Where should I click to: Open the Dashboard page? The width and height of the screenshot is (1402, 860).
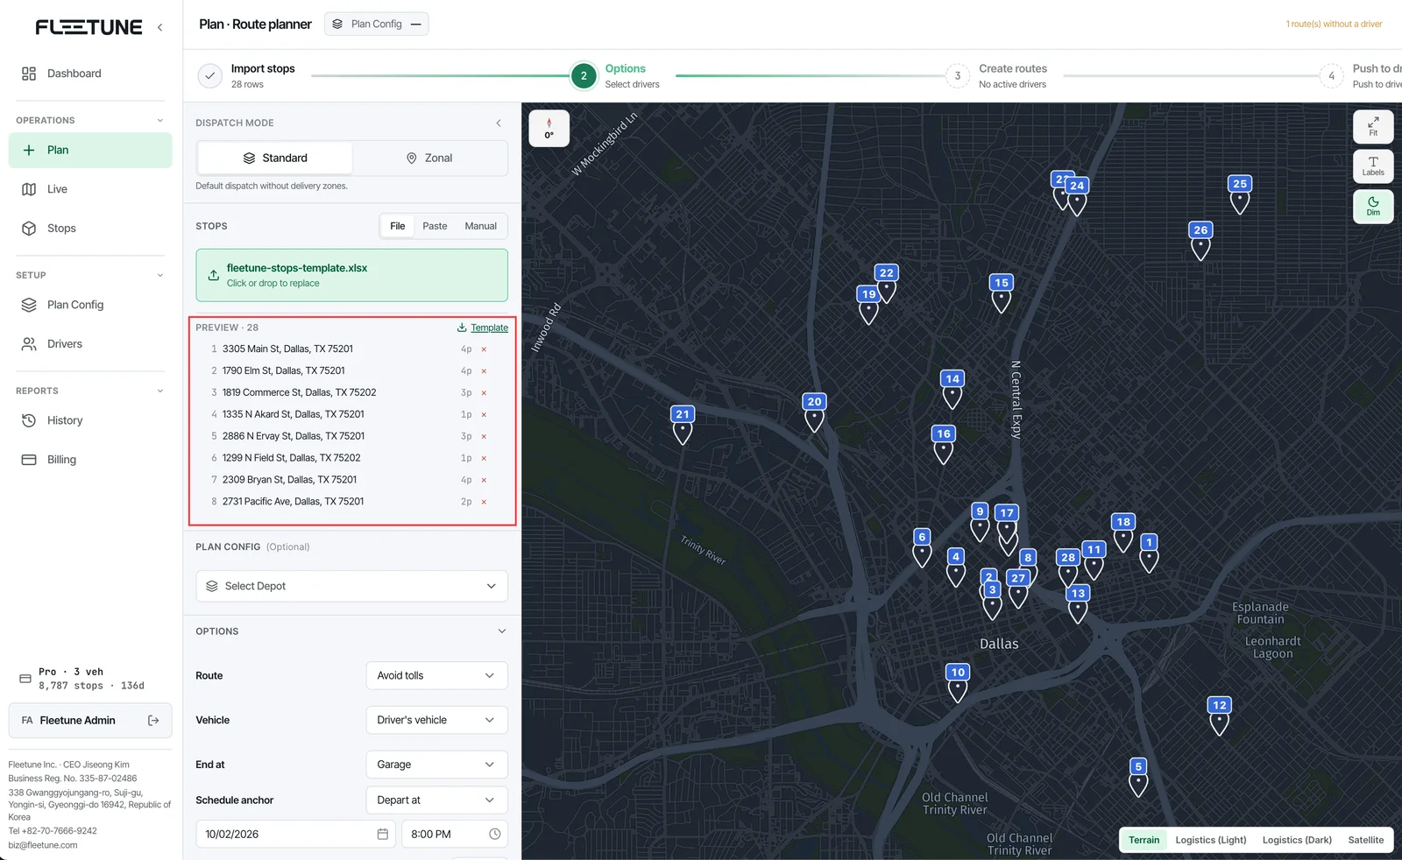point(90,74)
